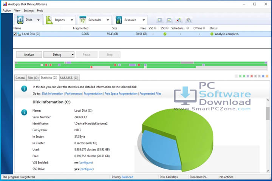Click the gear settings toolbar icon
This screenshot has height=181, width=272.
tap(189, 20)
